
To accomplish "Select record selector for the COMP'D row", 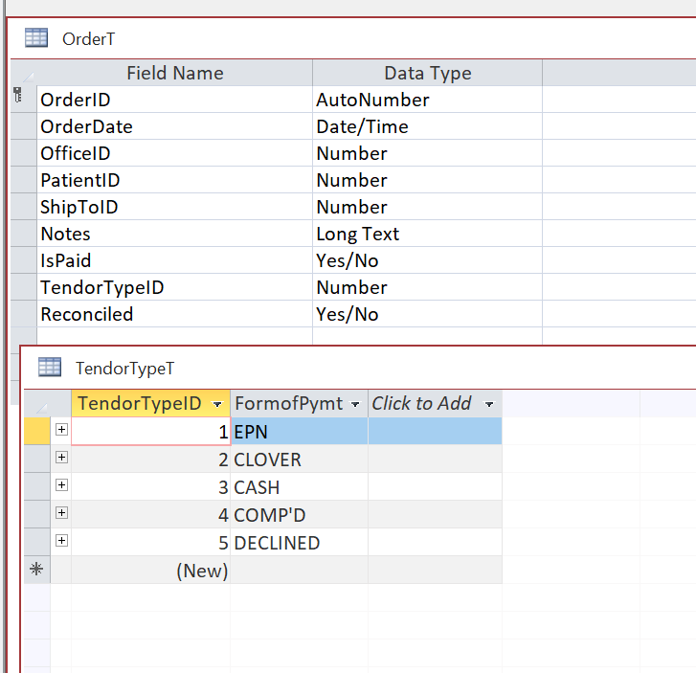I will click(36, 514).
